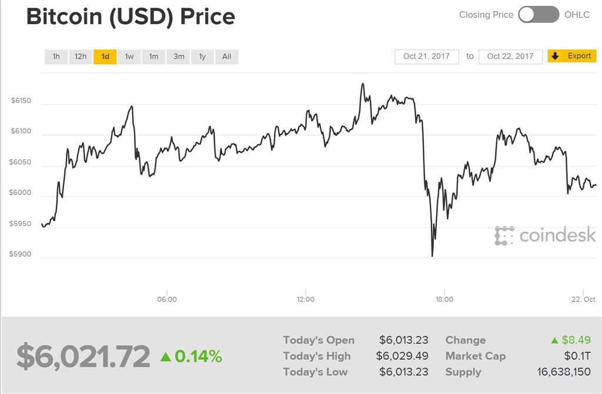The image size is (602, 394).
Task: Select the 12h time range
Action: [81, 56]
